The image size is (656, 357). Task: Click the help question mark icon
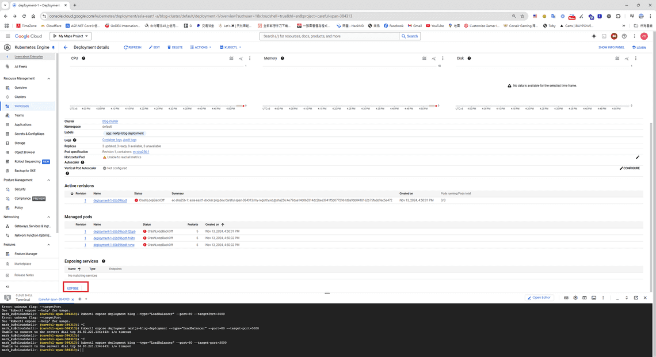624,36
